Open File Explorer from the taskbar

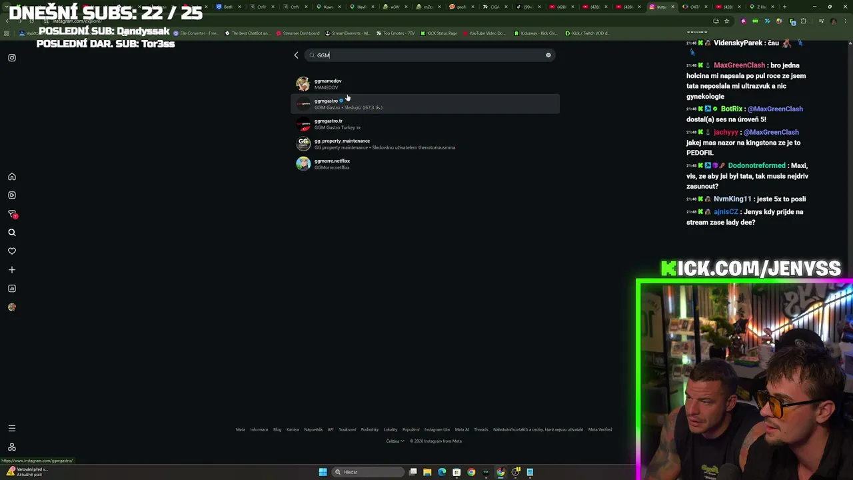click(x=427, y=472)
